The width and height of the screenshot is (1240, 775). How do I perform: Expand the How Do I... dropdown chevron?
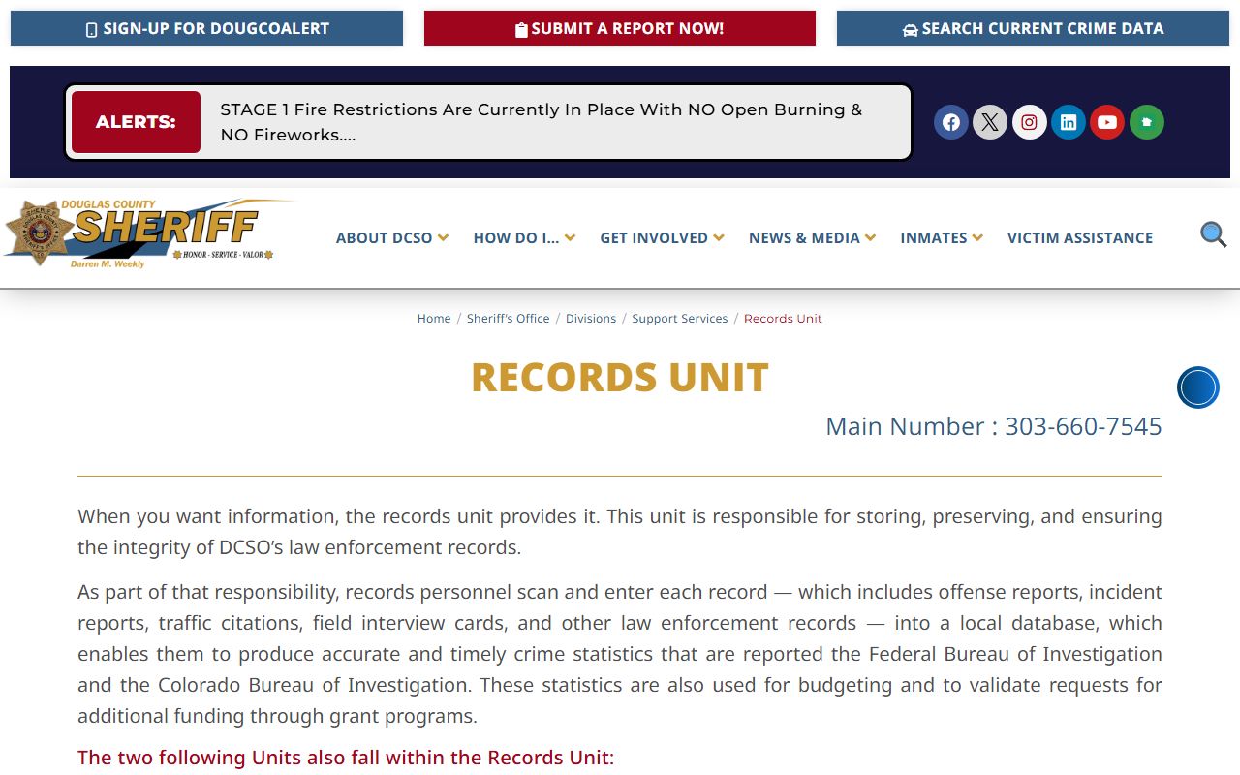point(570,237)
